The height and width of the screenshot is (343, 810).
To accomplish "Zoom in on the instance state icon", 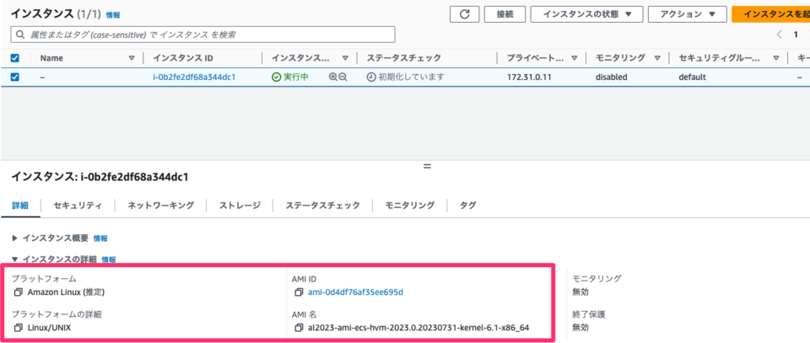I will click(x=332, y=78).
